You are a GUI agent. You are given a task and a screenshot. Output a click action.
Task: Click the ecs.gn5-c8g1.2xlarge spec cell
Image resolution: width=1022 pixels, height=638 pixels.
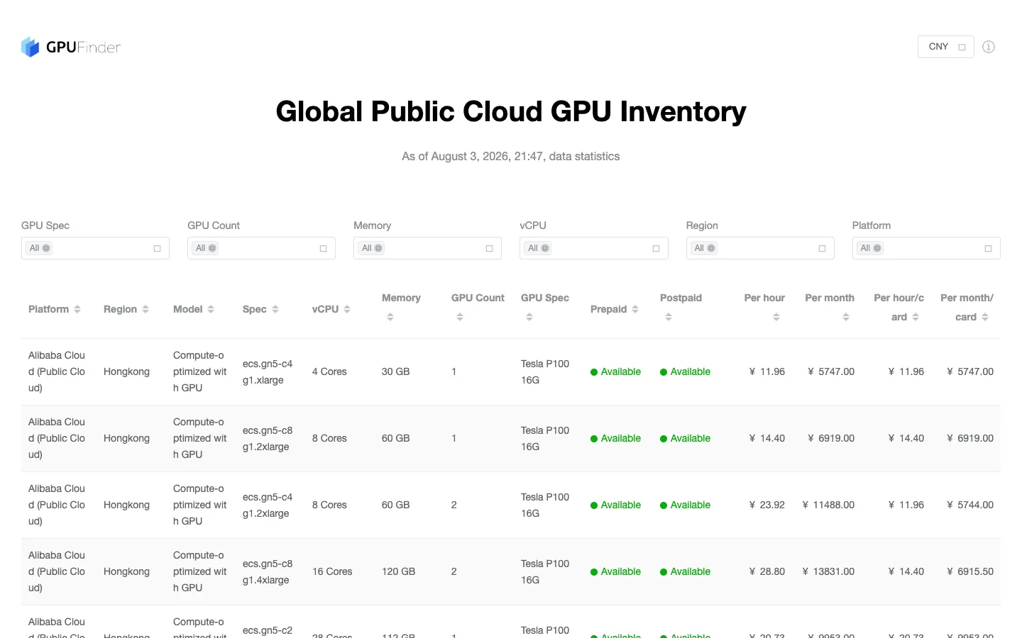pos(268,438)
